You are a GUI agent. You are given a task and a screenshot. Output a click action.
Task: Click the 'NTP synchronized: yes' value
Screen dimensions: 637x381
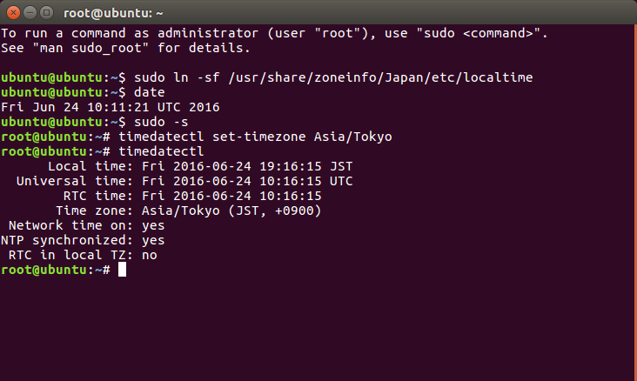point(153,240)
